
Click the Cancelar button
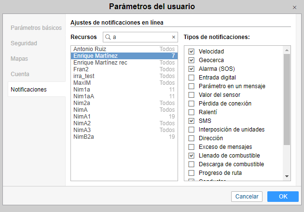pyautogui.click(x=247, y=197)
